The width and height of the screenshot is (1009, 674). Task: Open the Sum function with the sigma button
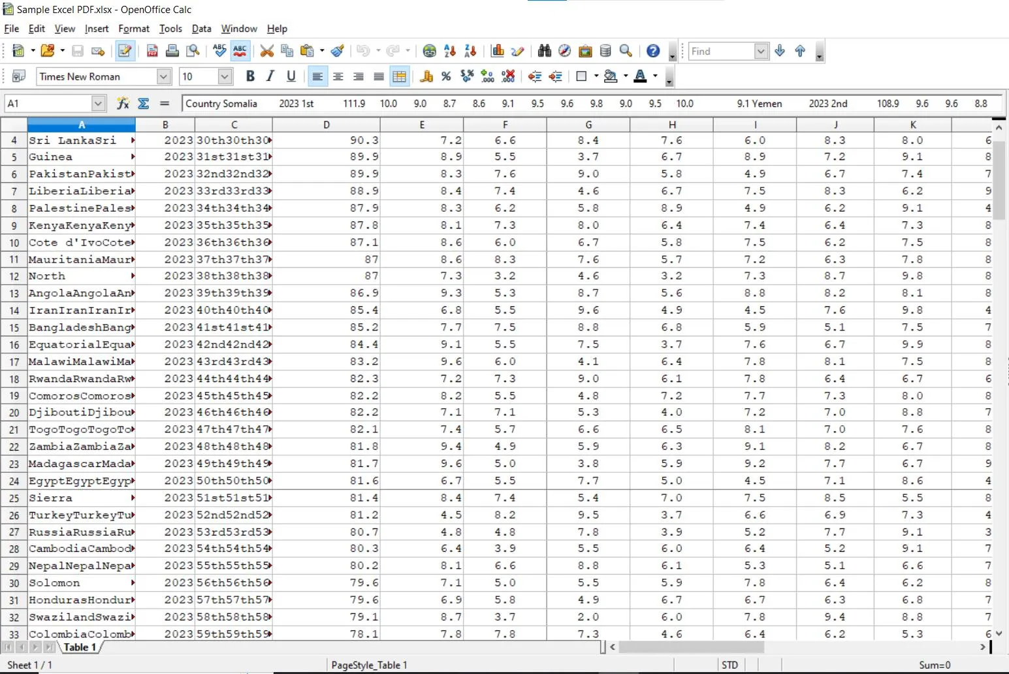point(144,103)
